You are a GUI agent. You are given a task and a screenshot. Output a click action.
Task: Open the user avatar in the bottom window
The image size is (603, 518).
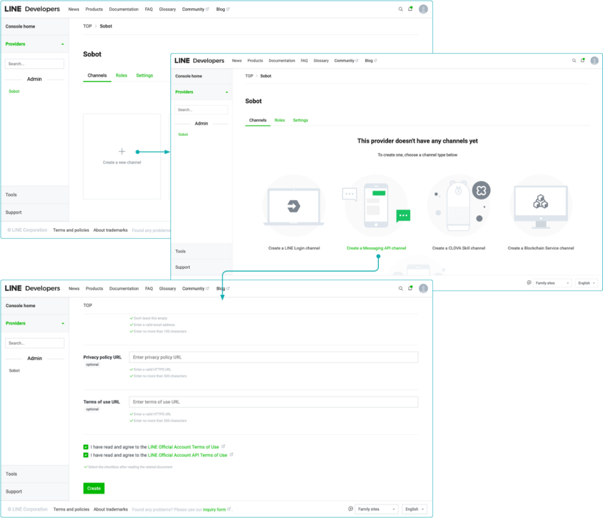(x=423, y=289)
